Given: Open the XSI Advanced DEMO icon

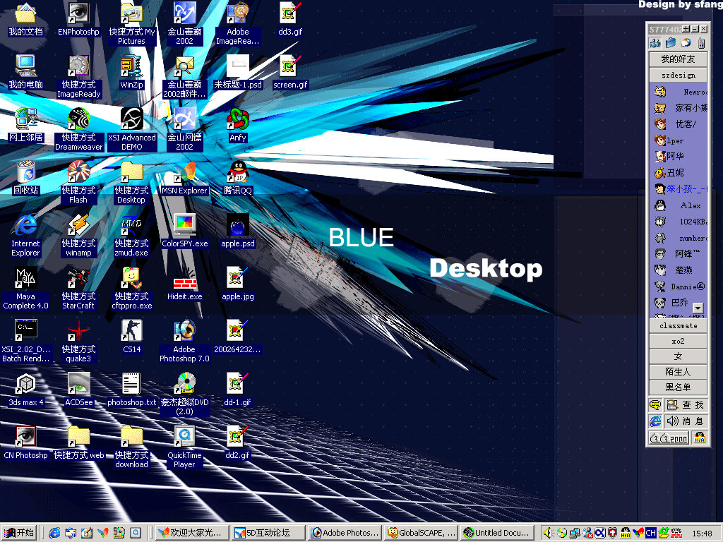Looking at the screenshot, I should pos(131,119).
